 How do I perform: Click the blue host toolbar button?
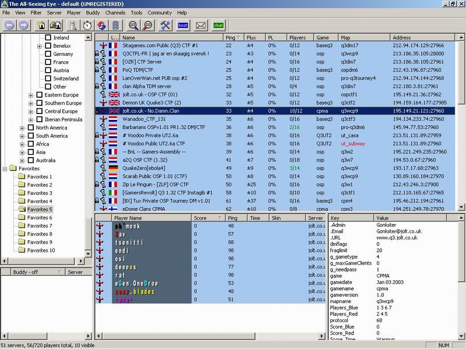click(x=183, y=25)
